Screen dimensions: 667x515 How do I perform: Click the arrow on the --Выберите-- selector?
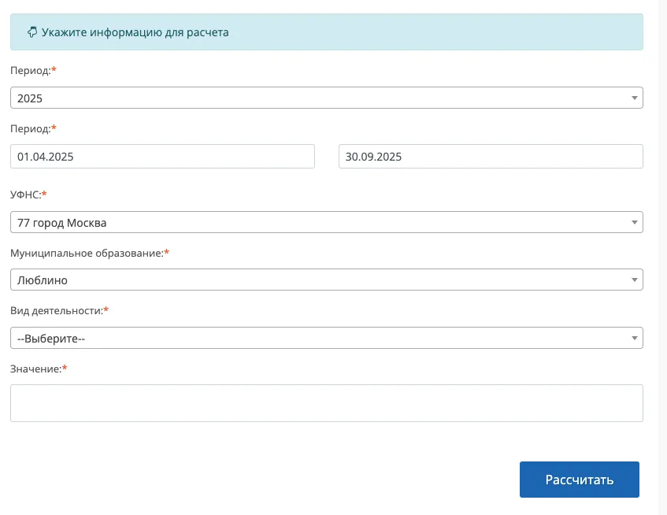pyautogui.click(x=635, y=339)
